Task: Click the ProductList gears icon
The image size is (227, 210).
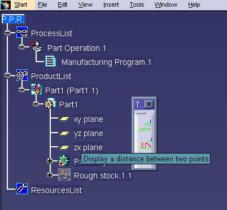Action: [x=22, y=75]
